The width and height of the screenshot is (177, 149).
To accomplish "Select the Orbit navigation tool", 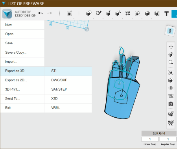I will pyautogui.click(x=171, y=55).
